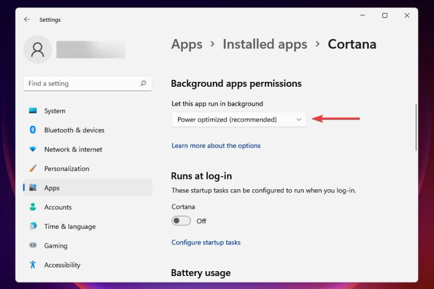Expand options with the dropdown chevron arrow
The image size is (434, 289).
tap(298, 119)
